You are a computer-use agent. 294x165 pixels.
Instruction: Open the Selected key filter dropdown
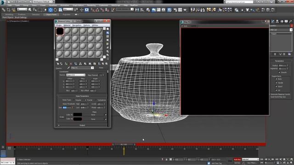coord(250,159)
